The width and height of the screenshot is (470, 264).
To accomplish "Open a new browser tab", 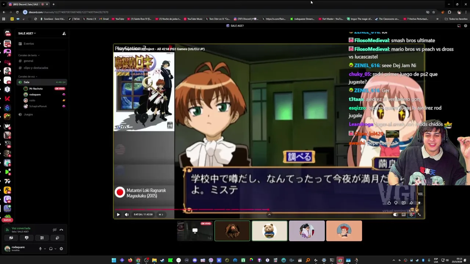I will (53, 4).
